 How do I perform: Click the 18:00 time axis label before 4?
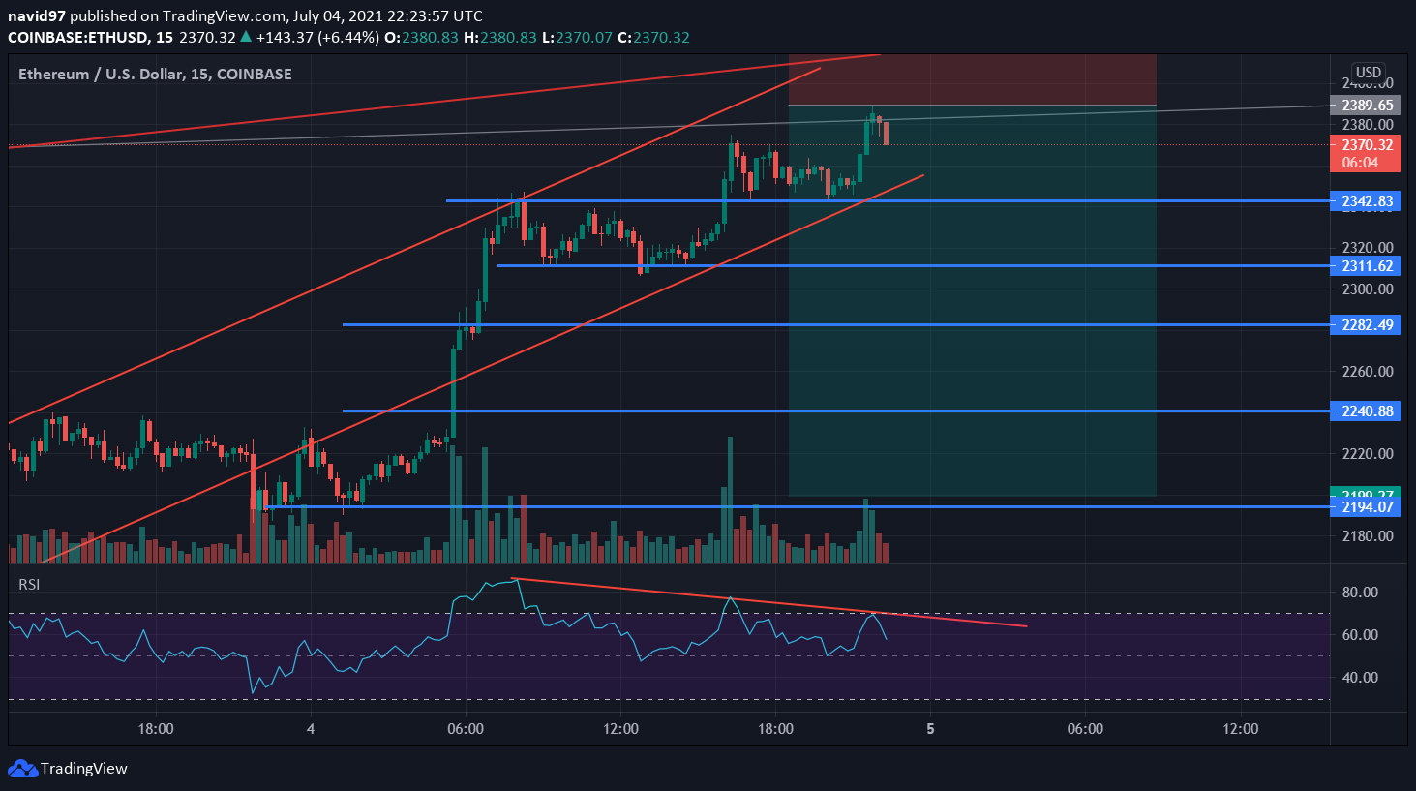[x=156, y=728]
